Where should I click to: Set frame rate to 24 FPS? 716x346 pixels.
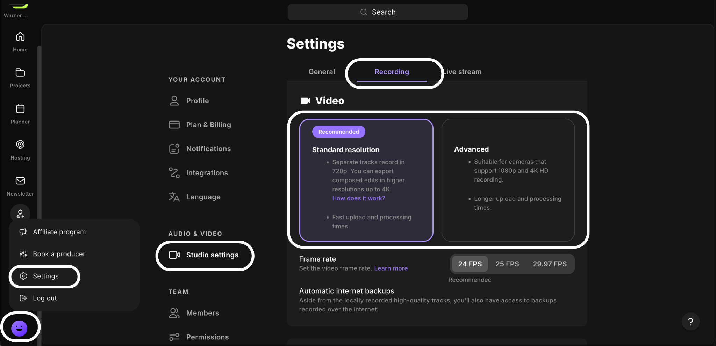[x=470, y=264]
